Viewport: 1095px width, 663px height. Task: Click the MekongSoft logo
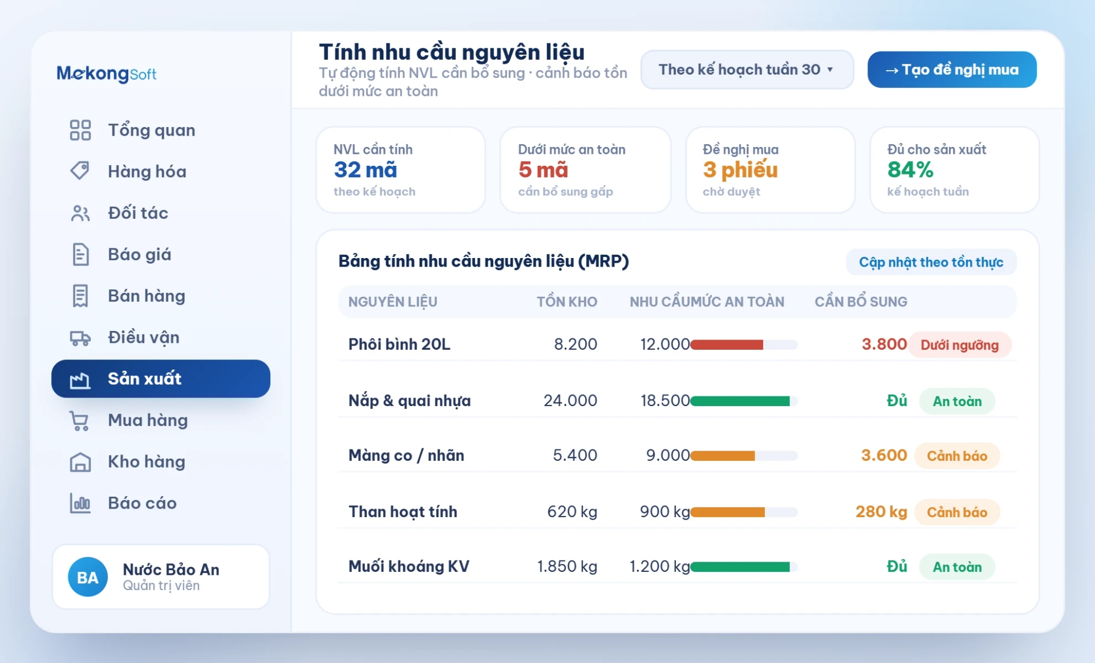[x=107, y=73]
